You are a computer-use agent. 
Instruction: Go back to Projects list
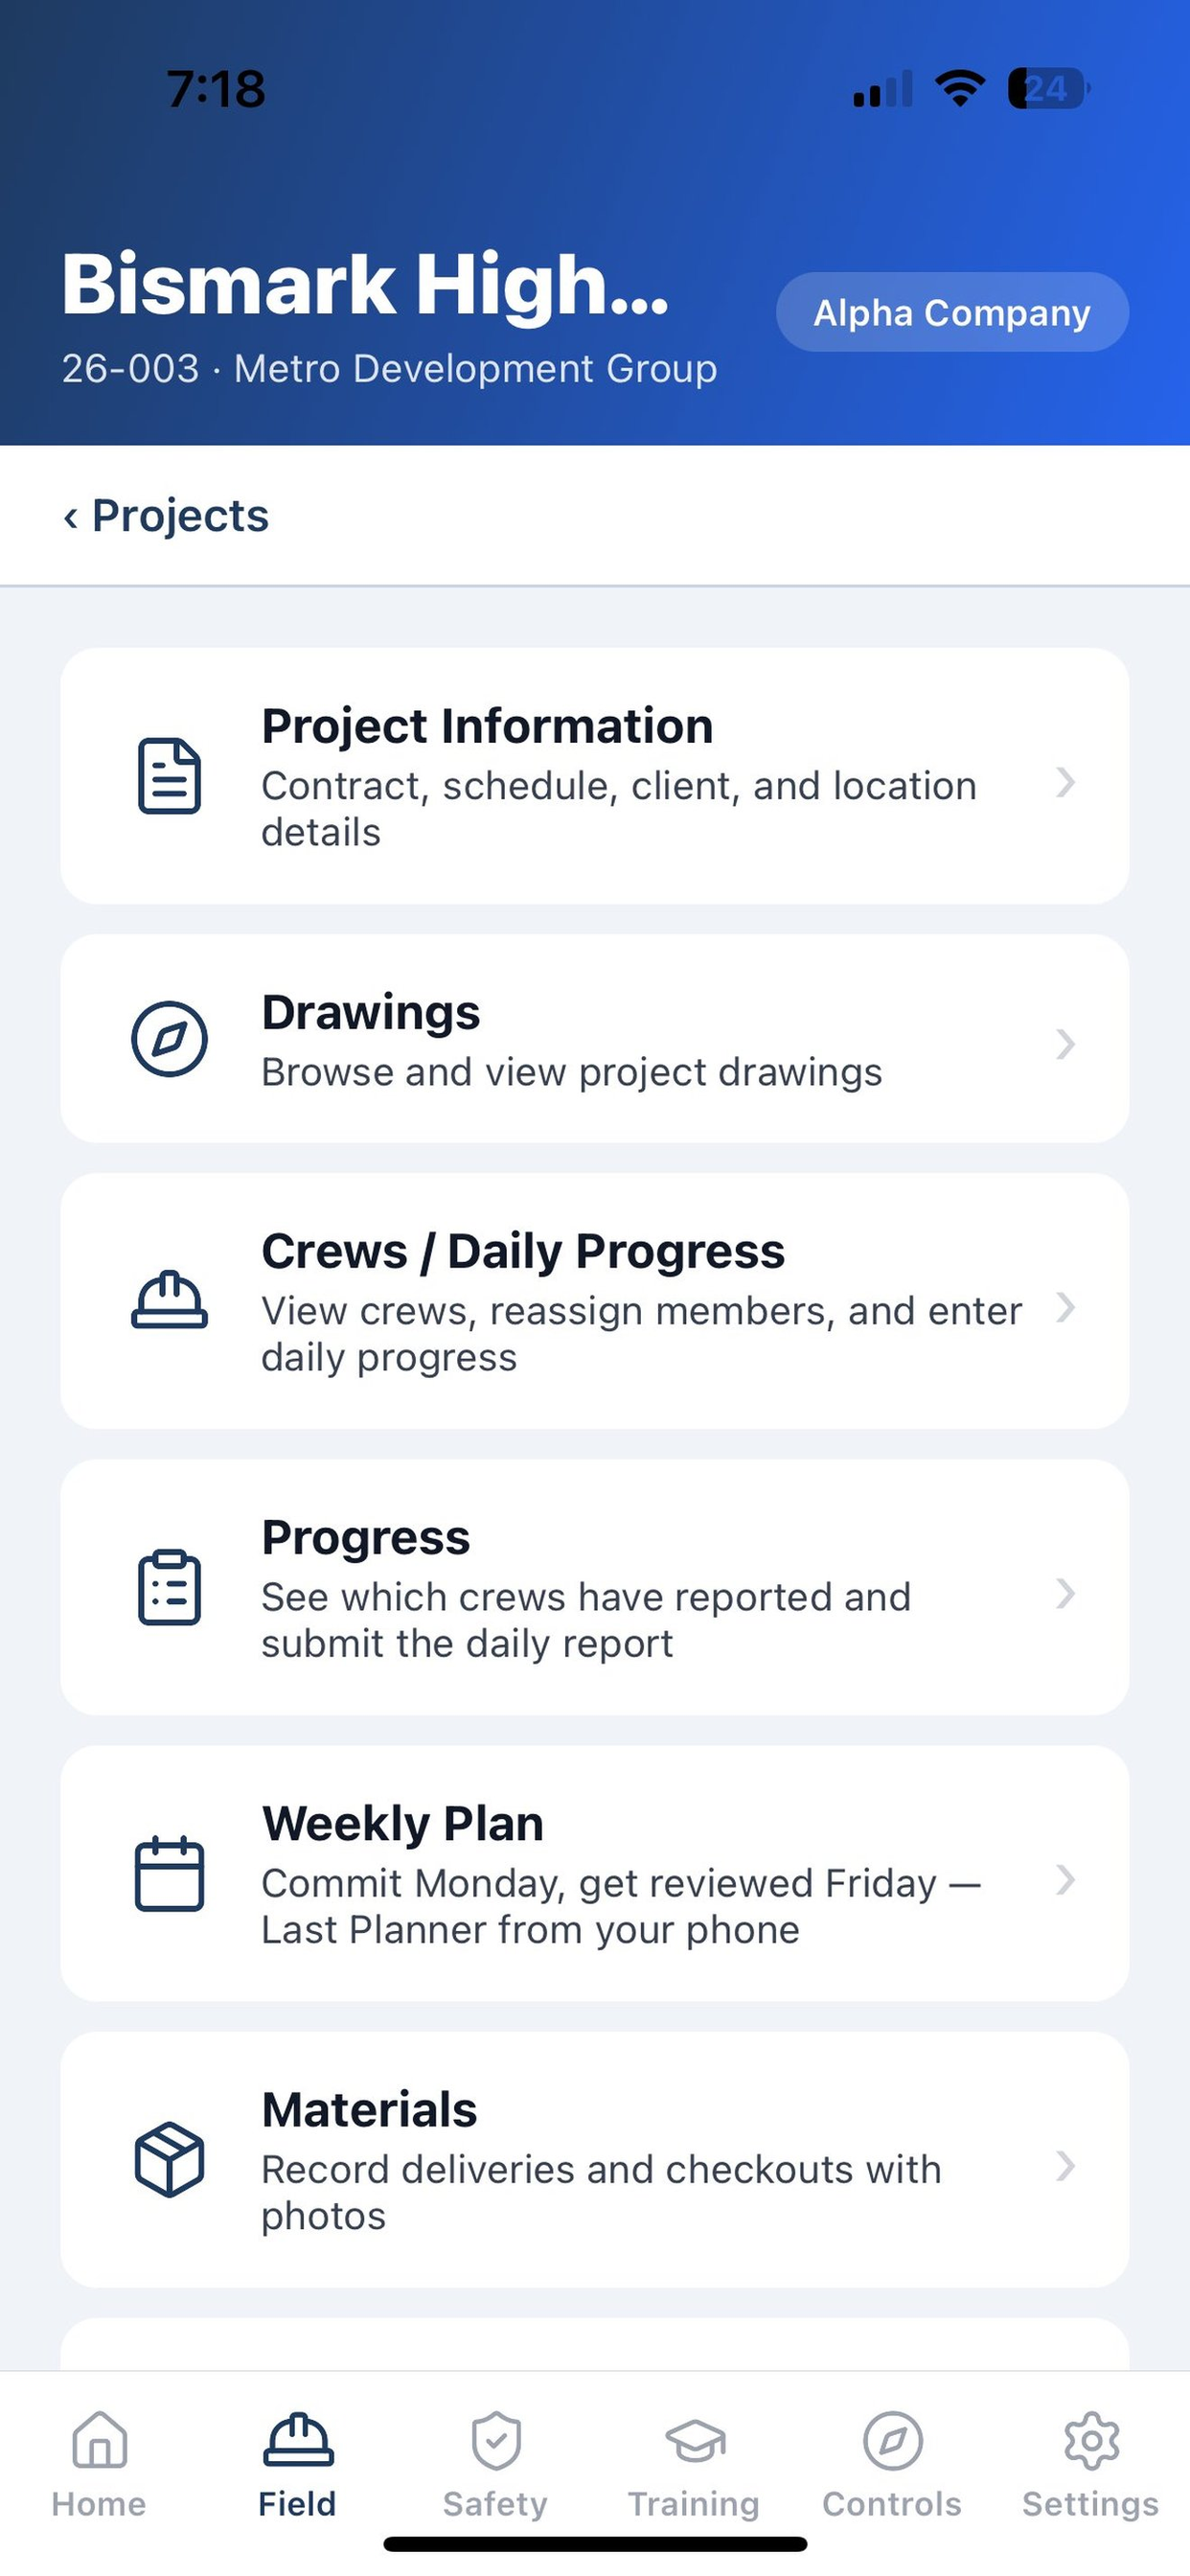pos(166,516)
